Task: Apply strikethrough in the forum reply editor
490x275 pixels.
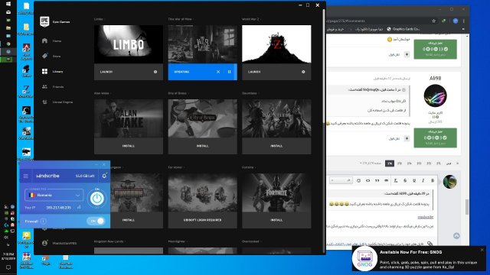Action: [x=405, y=180]
